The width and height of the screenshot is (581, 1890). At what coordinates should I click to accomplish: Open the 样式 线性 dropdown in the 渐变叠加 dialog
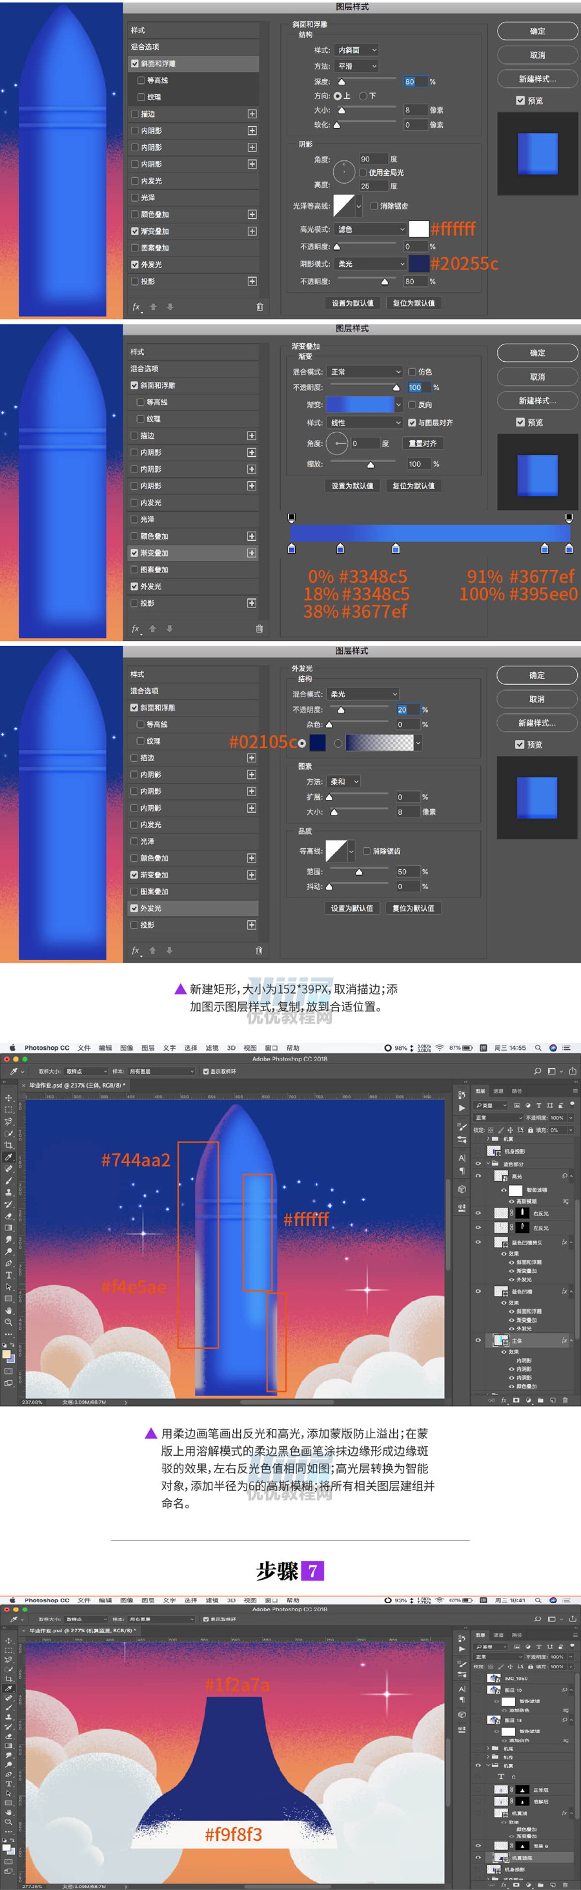click(x=365, y=423)
